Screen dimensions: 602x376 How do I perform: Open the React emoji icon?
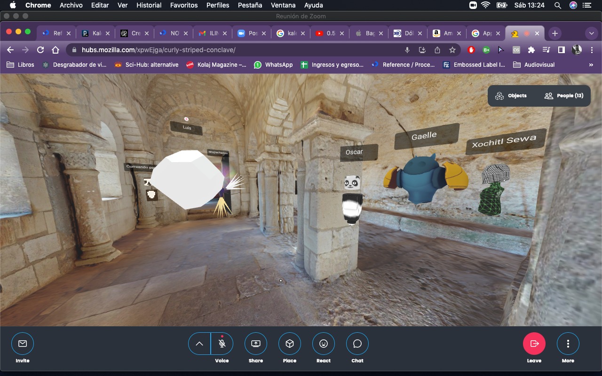pyautogui.click(x=323, y=344)
